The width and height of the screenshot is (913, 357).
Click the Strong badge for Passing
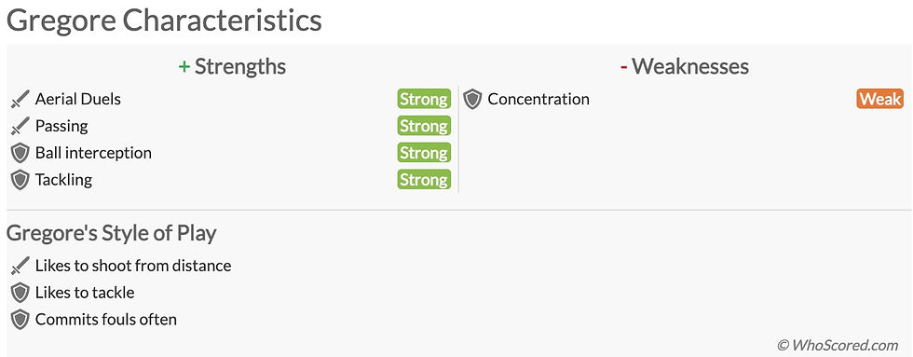pos(424,126)
